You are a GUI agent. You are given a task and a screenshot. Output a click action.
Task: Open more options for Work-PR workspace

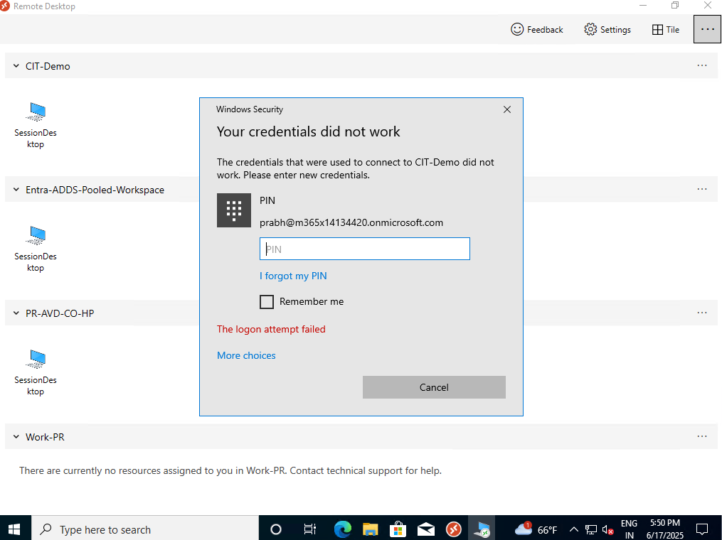pyautogui.click(x=702, y=436)
